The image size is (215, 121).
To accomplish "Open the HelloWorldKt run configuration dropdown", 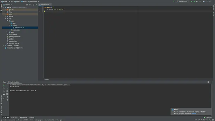I will 183,1.
